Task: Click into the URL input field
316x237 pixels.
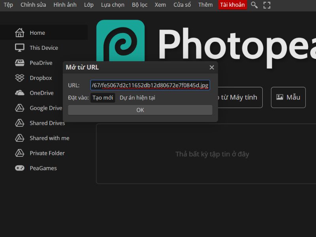Action: pos(150,85)
